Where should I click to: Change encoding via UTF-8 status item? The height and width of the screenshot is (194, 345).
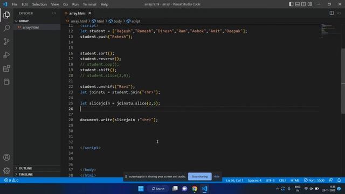270,181
